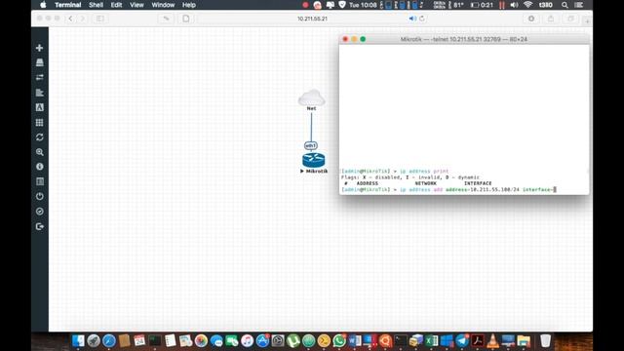Screen dimensions: 624x351
Task: Open the Terminal menu
Action: pyautogui.click(x=68, y=5)
